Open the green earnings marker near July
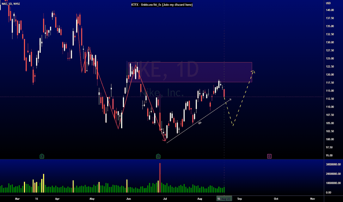 click(158, 156)
